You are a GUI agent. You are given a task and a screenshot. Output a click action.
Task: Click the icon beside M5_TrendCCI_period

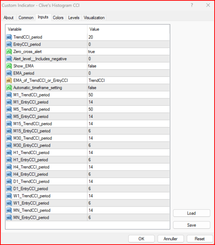click(x=9, y=109)
